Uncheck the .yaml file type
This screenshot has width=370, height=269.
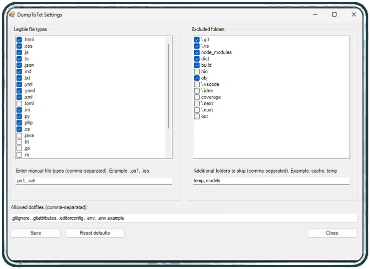click(20, 91)
